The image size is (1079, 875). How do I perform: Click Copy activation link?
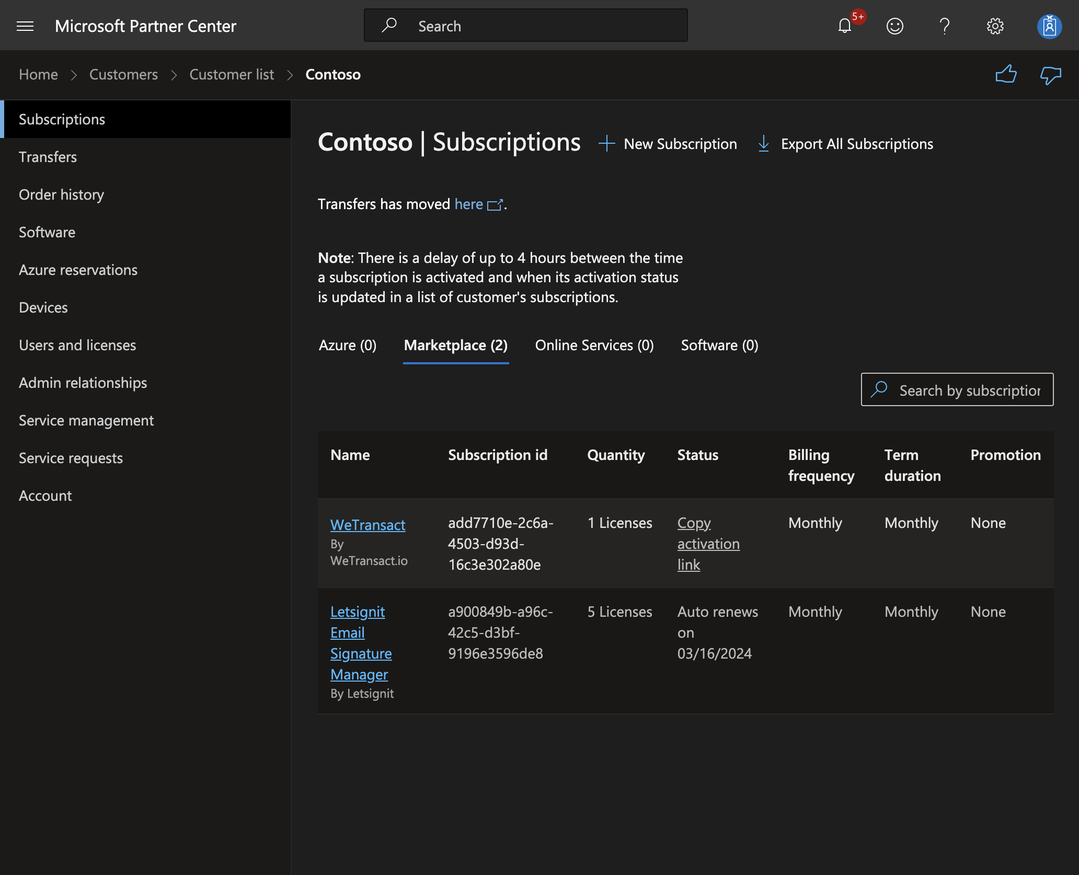click(x=708, y=544)
